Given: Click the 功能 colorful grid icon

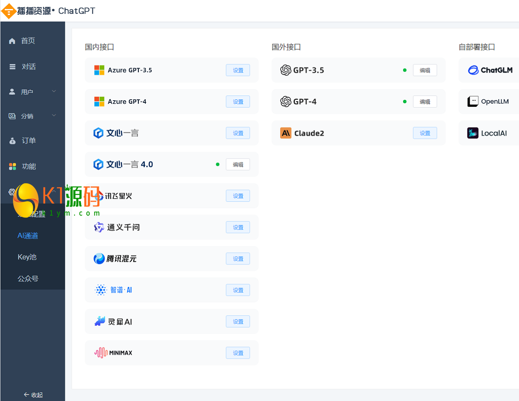Looking at the screenshot, I should (x=13, y=166).
